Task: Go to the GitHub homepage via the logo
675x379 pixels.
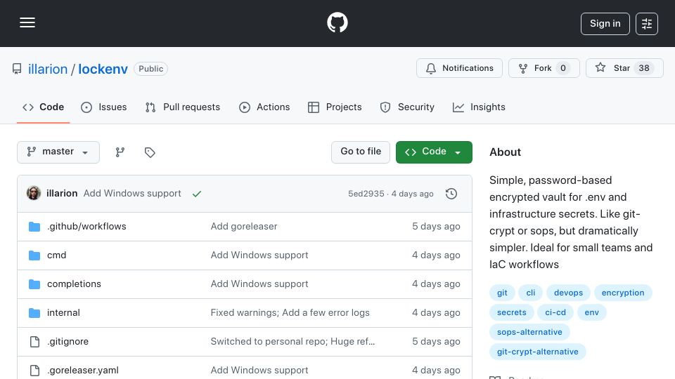Action: [x=337, y=22]
